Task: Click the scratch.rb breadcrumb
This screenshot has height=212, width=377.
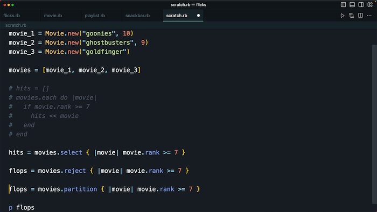Action: 16,25
